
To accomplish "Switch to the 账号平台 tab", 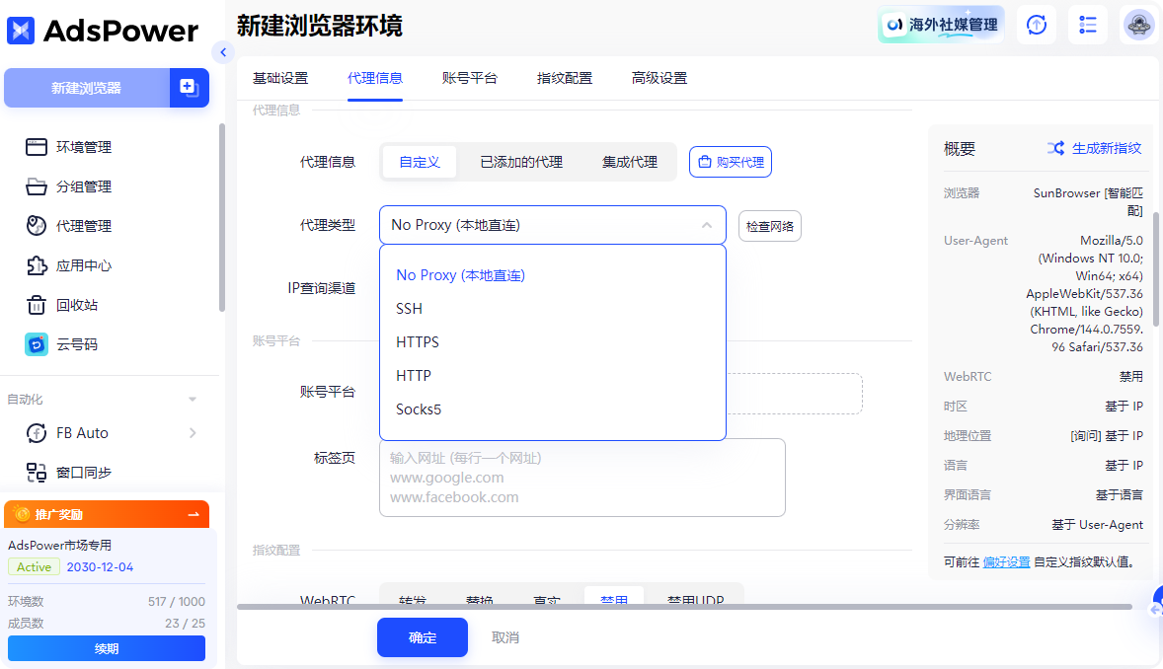I will (x=471, y=77).
